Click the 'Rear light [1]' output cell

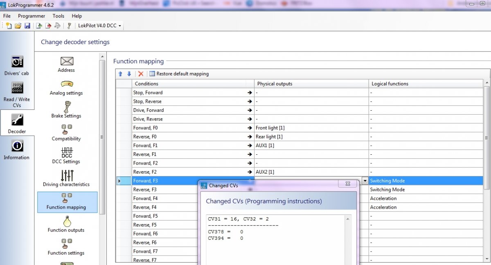pos(311,137)
